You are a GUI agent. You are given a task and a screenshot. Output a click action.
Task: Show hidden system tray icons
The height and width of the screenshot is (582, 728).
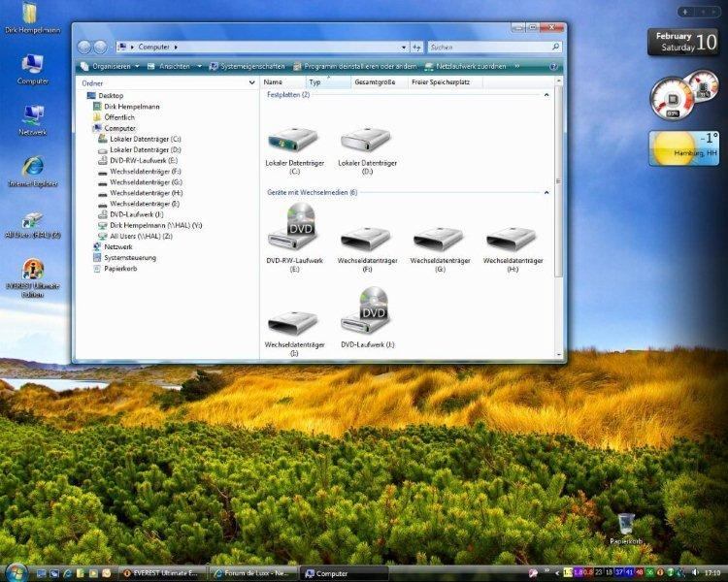point(557,573)
